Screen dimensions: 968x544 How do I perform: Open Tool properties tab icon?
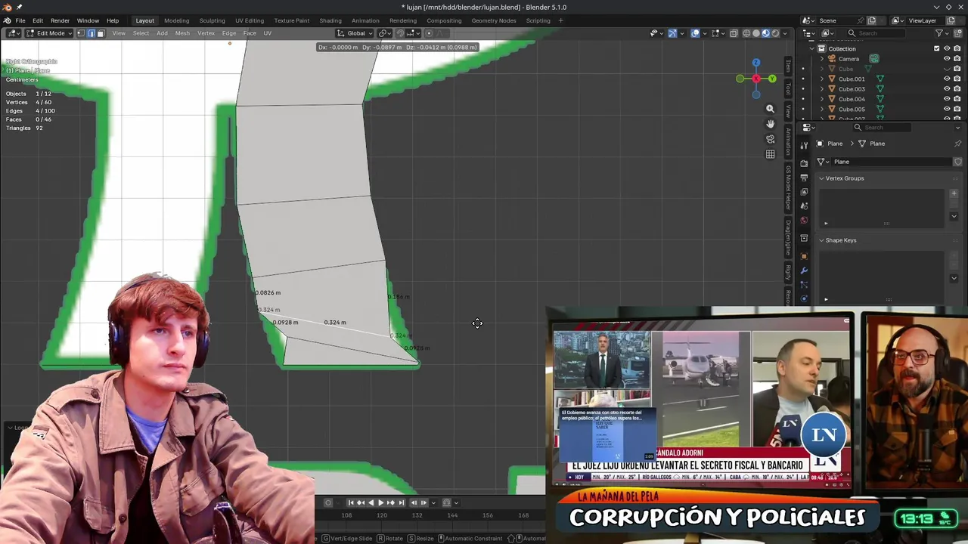pos(804,145)
